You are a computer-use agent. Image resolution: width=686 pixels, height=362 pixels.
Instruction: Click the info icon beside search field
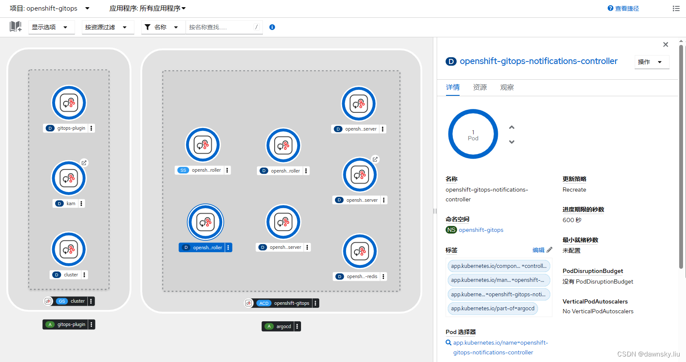click(x=272, y=27)
